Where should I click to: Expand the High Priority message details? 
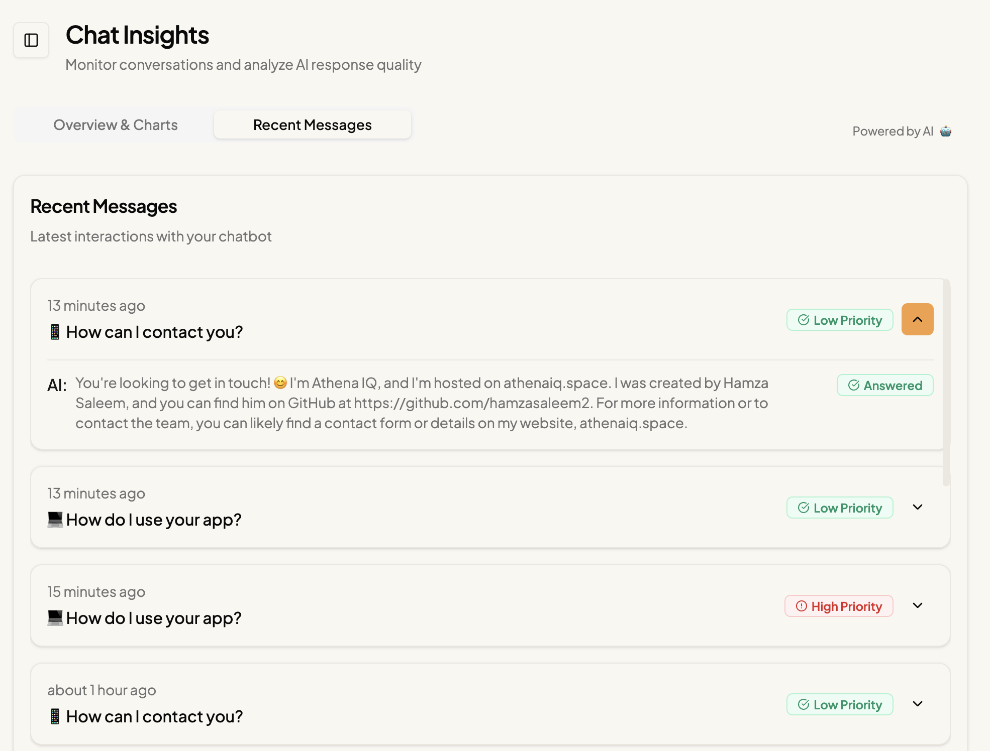coord(917,605)
